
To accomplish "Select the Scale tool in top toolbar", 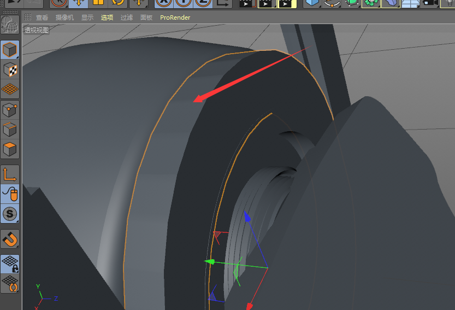I will click(98, 3).
